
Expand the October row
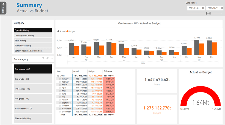pos(60,106)
